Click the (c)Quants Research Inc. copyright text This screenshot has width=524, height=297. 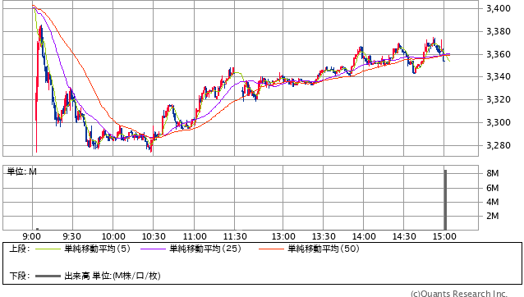tap(459, 294)
